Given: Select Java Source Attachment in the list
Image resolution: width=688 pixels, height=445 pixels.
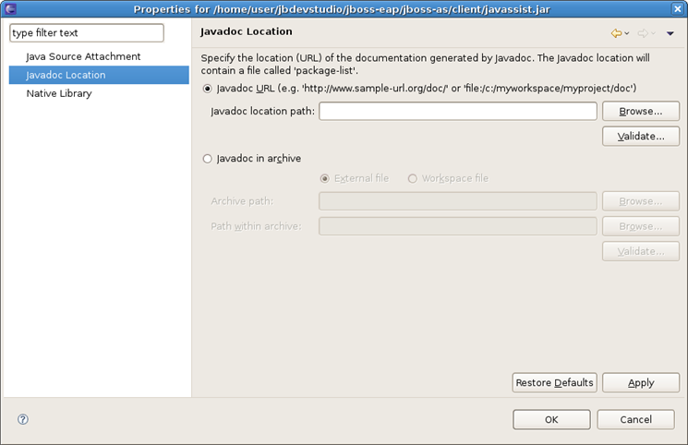Looking at the screenshot, I should (83, 57).
